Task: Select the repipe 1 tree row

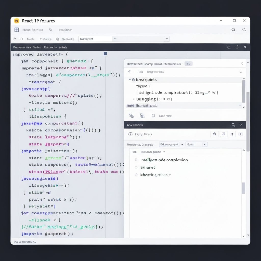Action: pos(143,86)
